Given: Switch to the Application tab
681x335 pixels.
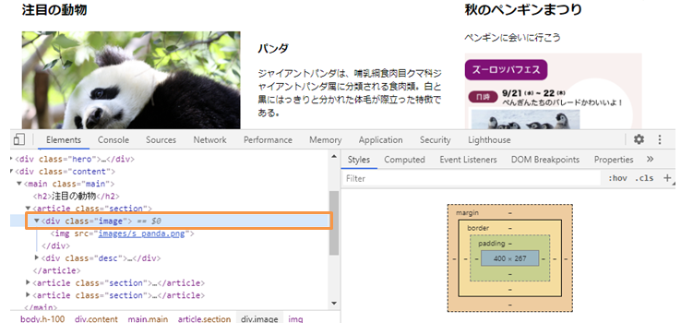Looking at the screenshot, I should click(x=380, y=140).
